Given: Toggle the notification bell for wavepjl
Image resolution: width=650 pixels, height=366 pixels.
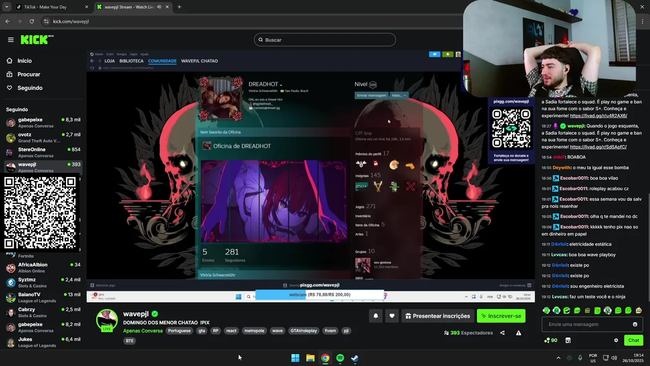Looking at the screenshot, I should point(376,316).
